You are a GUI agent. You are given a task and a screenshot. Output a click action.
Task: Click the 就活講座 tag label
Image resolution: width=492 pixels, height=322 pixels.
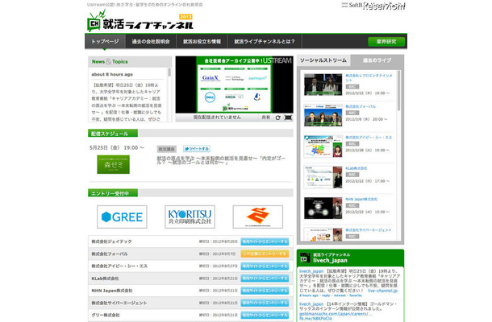(167, 149)
